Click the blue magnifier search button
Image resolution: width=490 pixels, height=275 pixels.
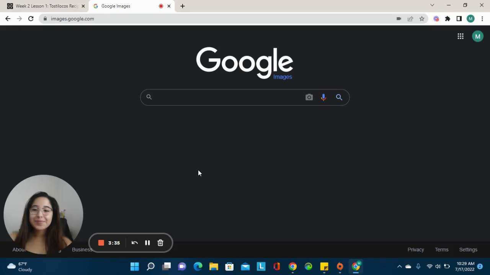[x=339, y=97]
